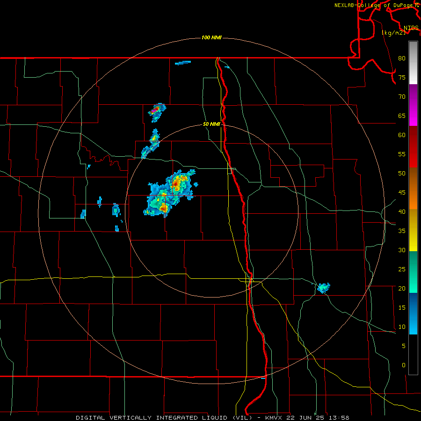
Task: Click the 20 value on the color scale
Action: pyautogui.click(x=402, y=289)
